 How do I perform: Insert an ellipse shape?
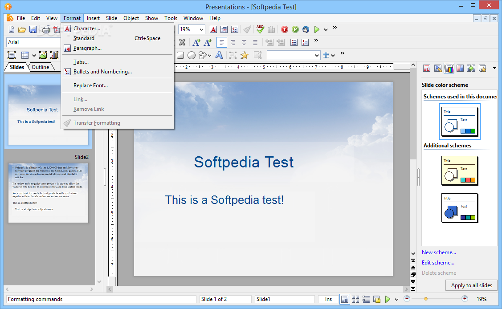coord(192,55)
